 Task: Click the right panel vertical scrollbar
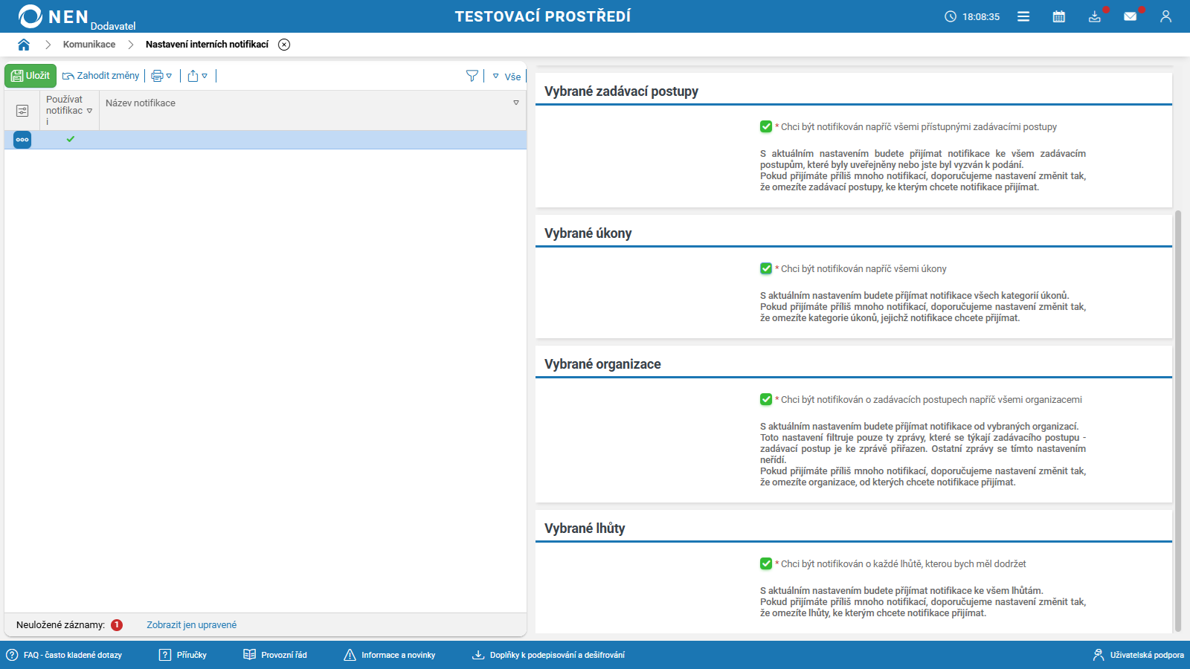(1177, 421)
